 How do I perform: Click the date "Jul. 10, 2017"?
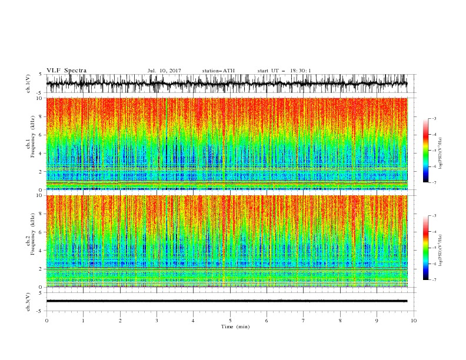click(164, 71)
